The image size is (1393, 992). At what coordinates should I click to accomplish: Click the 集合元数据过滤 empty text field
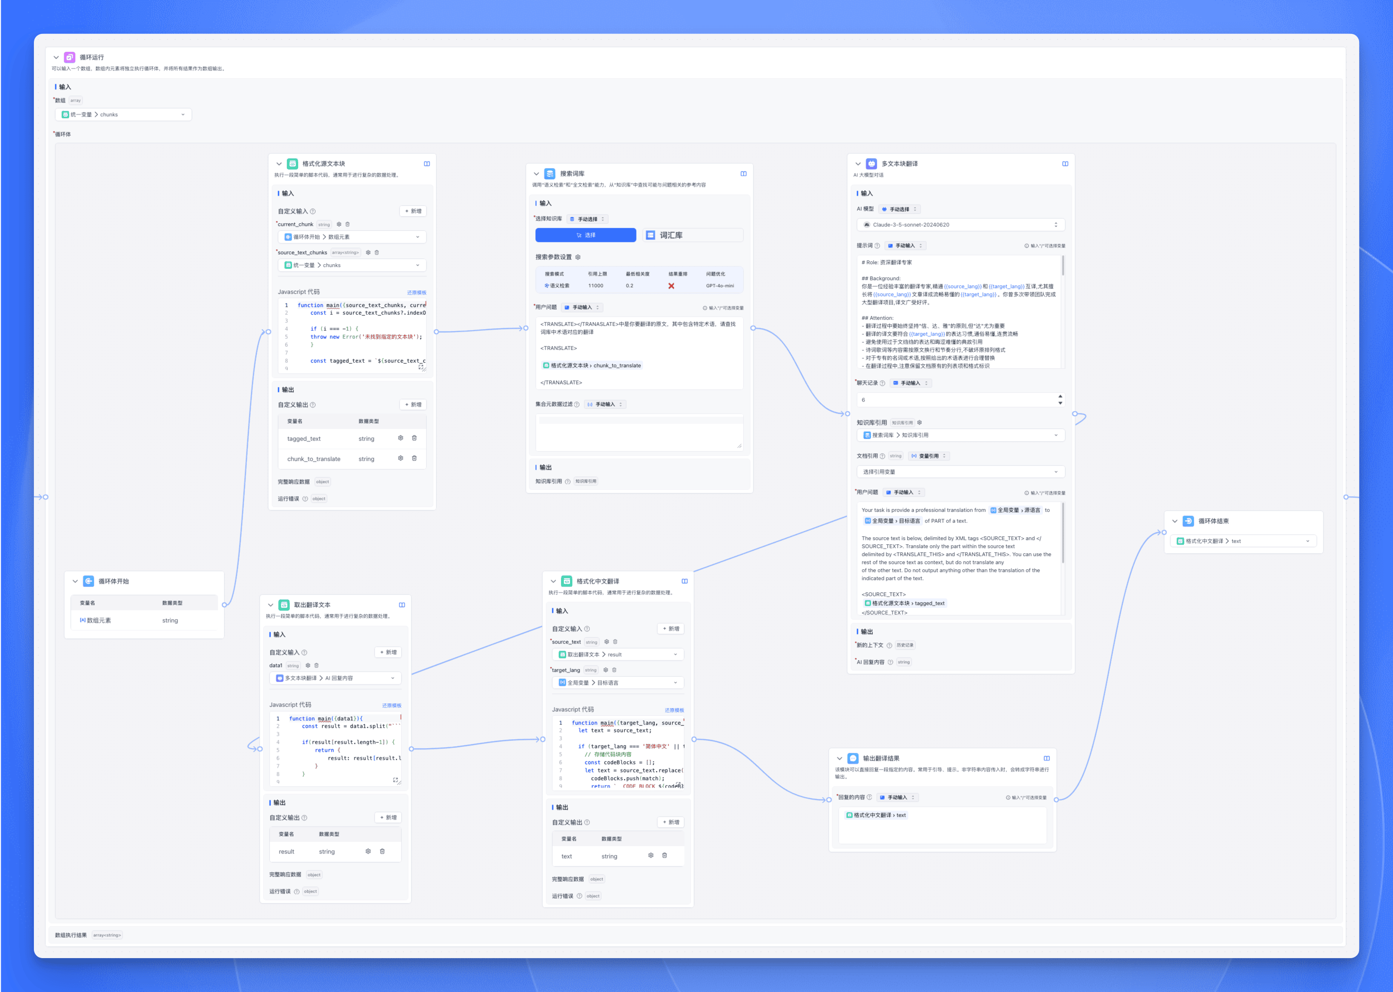(x=639, y=433)
